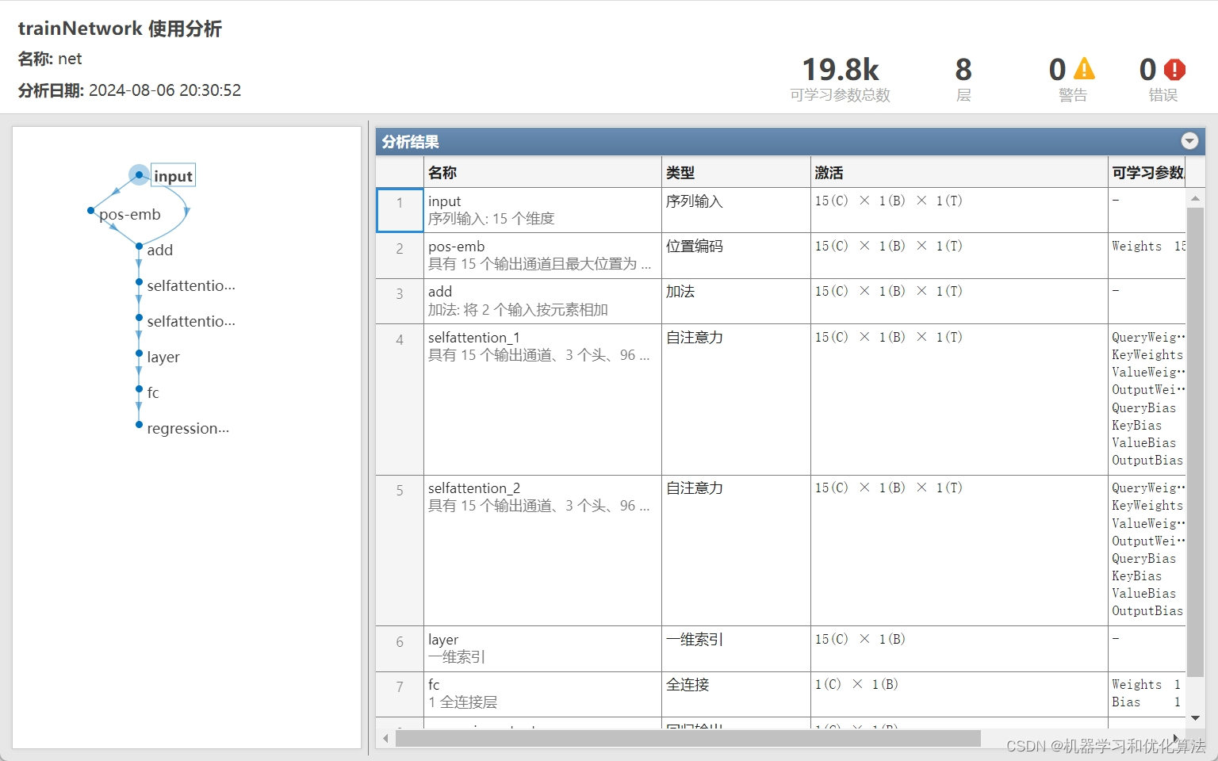Click the 一维索引 type cell
The width and height of the screenshot is (1218, 761).
coord(736,649)
